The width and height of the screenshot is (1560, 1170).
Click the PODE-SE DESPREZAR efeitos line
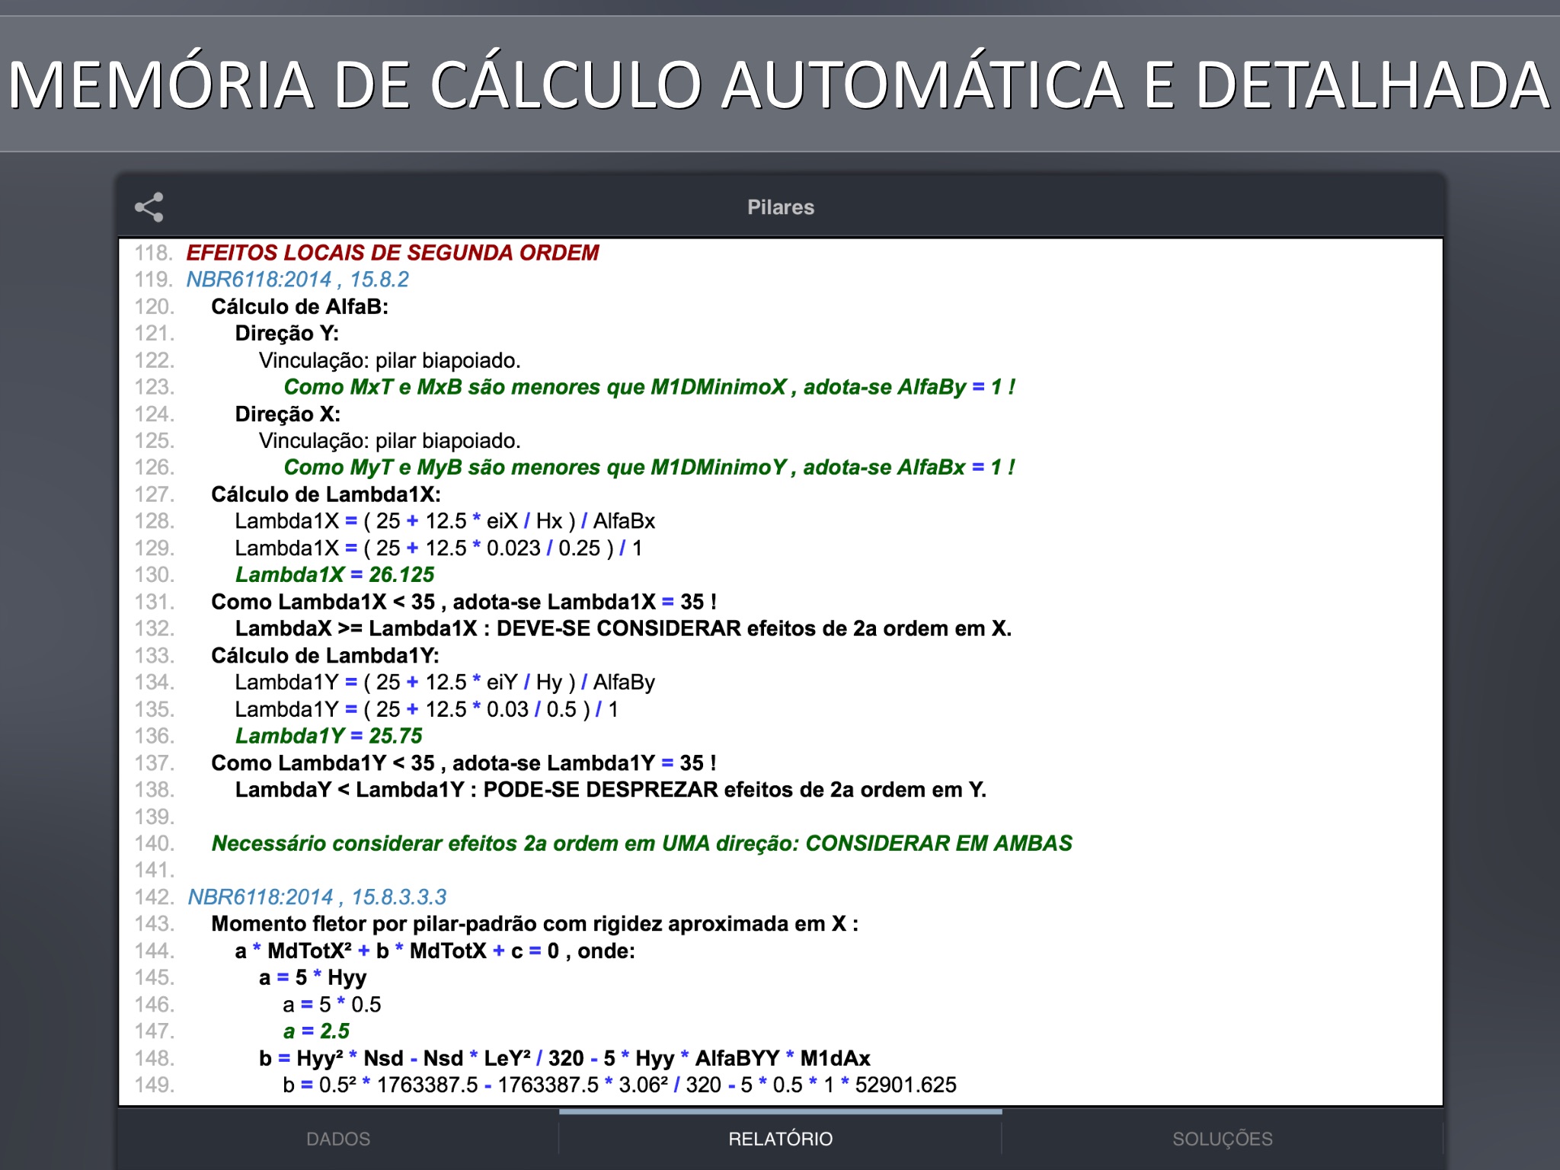[610, 790]
